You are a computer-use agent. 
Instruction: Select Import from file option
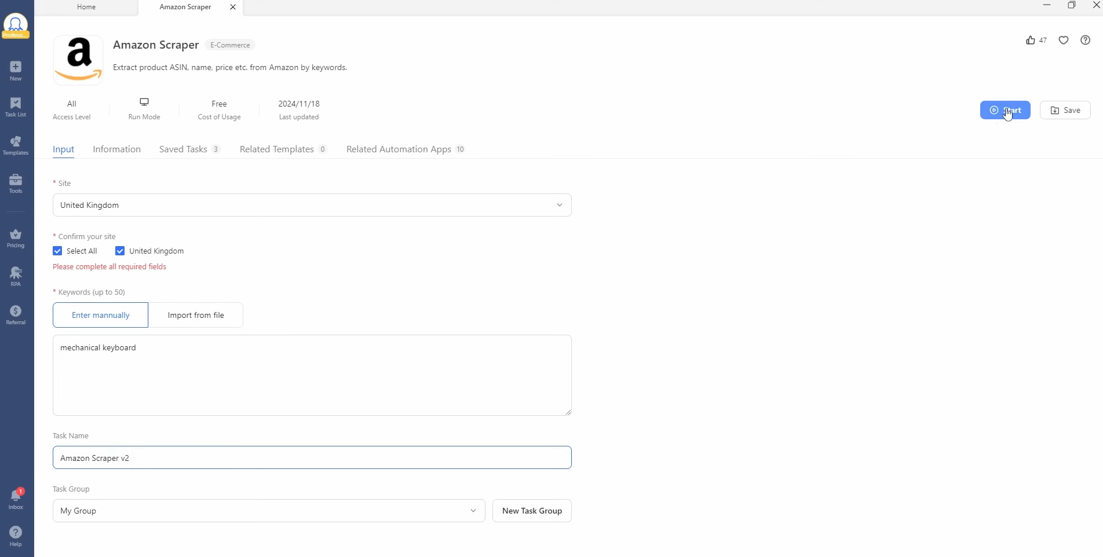[x=196, y=315]
